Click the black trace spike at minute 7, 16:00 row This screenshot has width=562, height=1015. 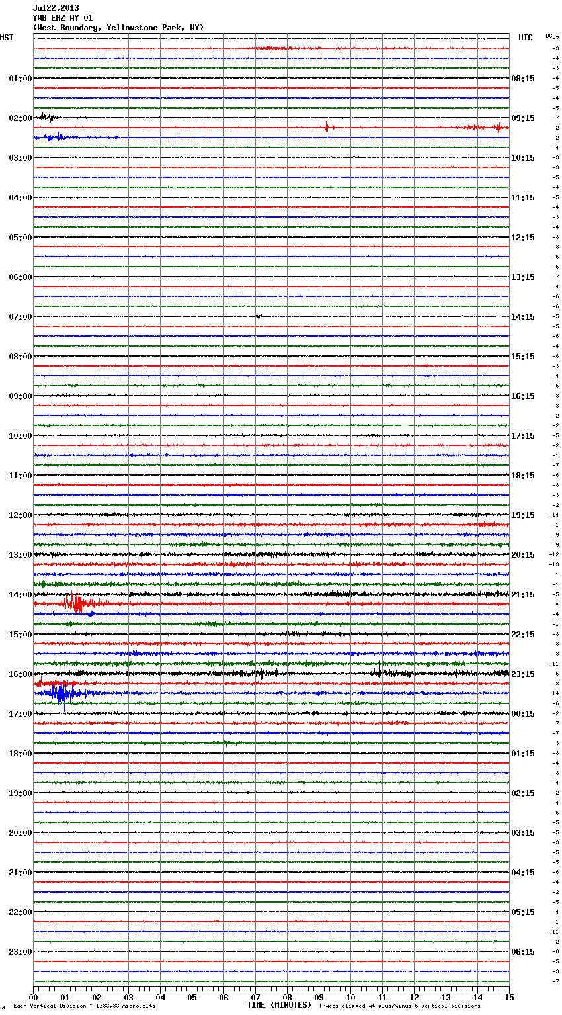(262, 674)
